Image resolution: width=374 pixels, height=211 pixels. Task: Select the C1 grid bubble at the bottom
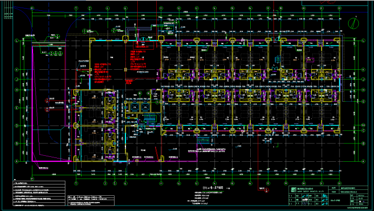click(x=32, y=179)
